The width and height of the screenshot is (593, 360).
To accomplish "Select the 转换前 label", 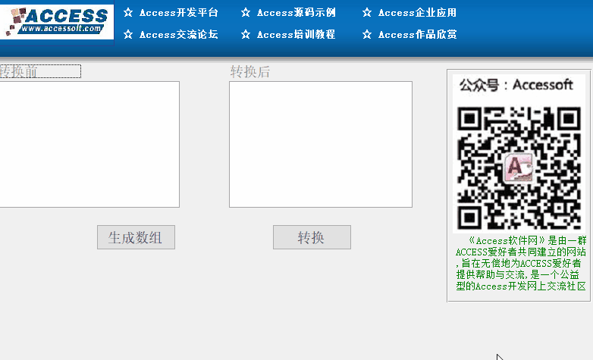I will (40, 71).
